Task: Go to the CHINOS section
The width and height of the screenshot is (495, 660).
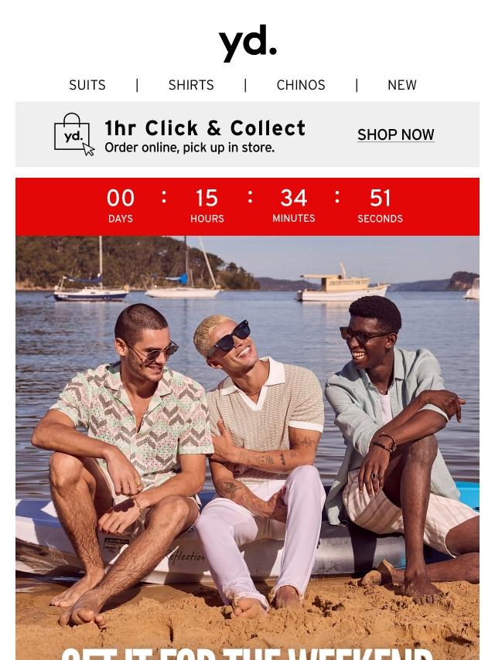Action: click(301, 85)
